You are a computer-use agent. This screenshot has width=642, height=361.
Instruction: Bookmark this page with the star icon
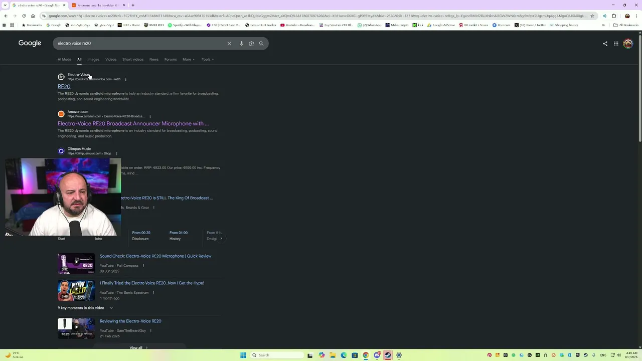pos(592,16)
